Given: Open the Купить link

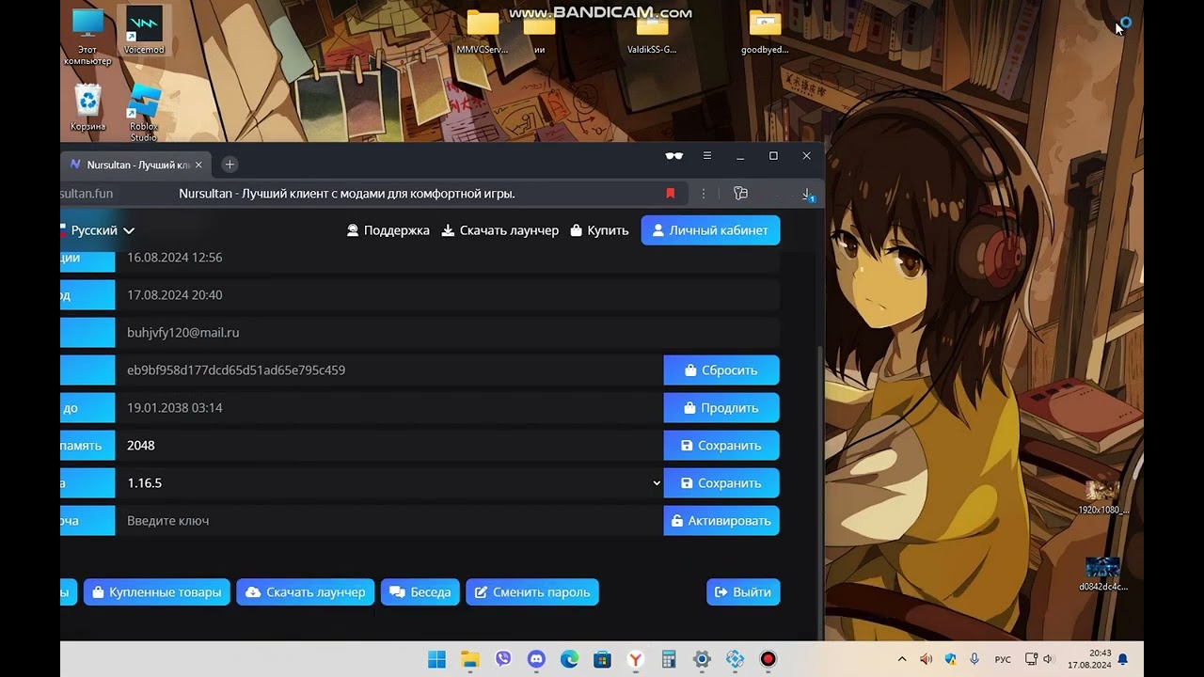Looking at the screenshot, I should click(x=600, y=230).
